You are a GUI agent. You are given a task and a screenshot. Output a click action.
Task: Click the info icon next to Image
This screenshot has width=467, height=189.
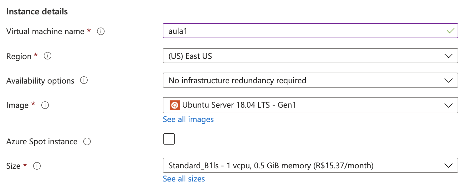click(45, 105)
